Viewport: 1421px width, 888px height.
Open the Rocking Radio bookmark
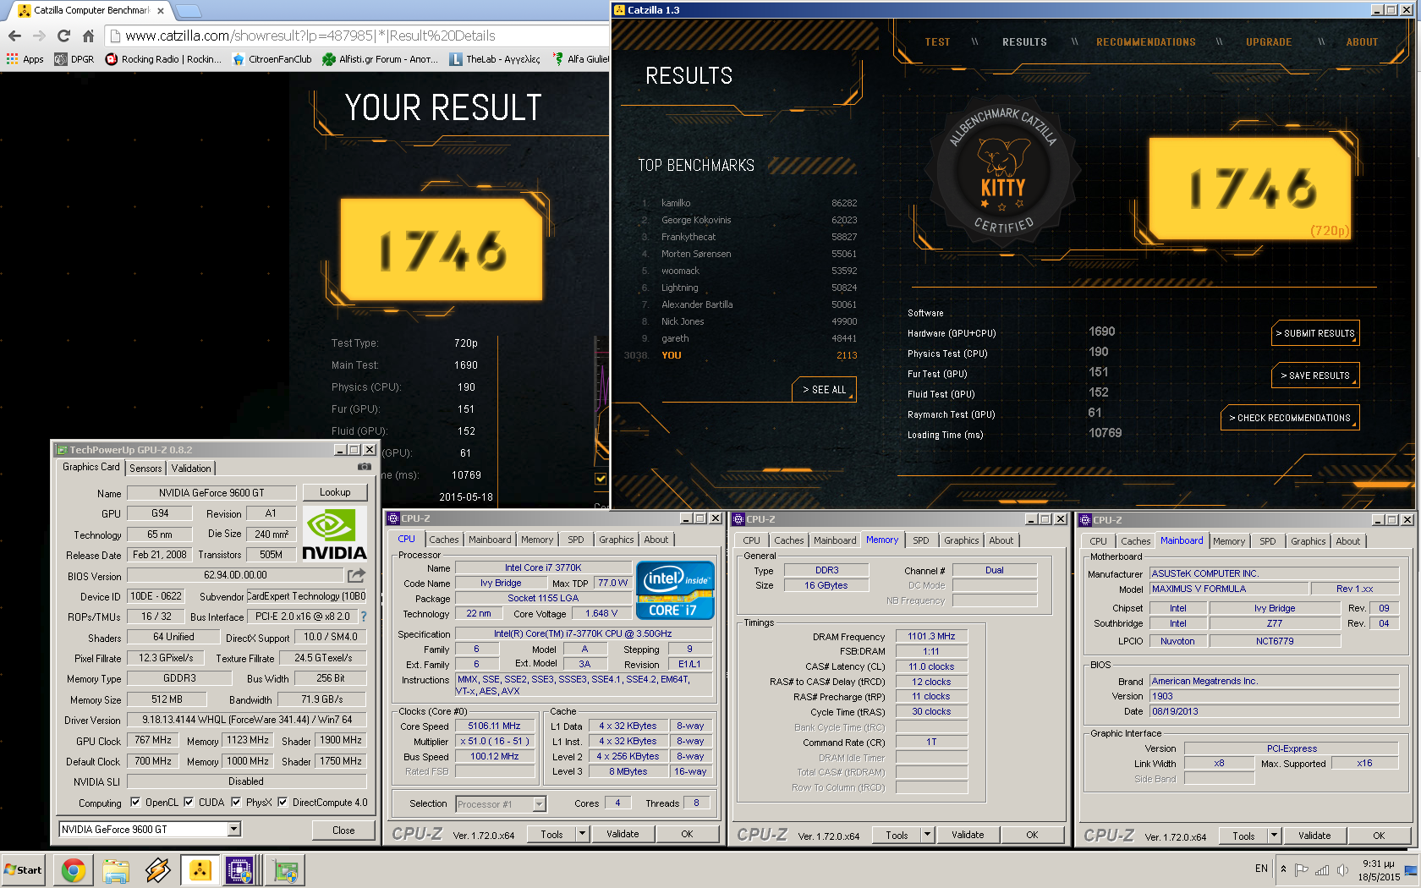tap(163, 59)
